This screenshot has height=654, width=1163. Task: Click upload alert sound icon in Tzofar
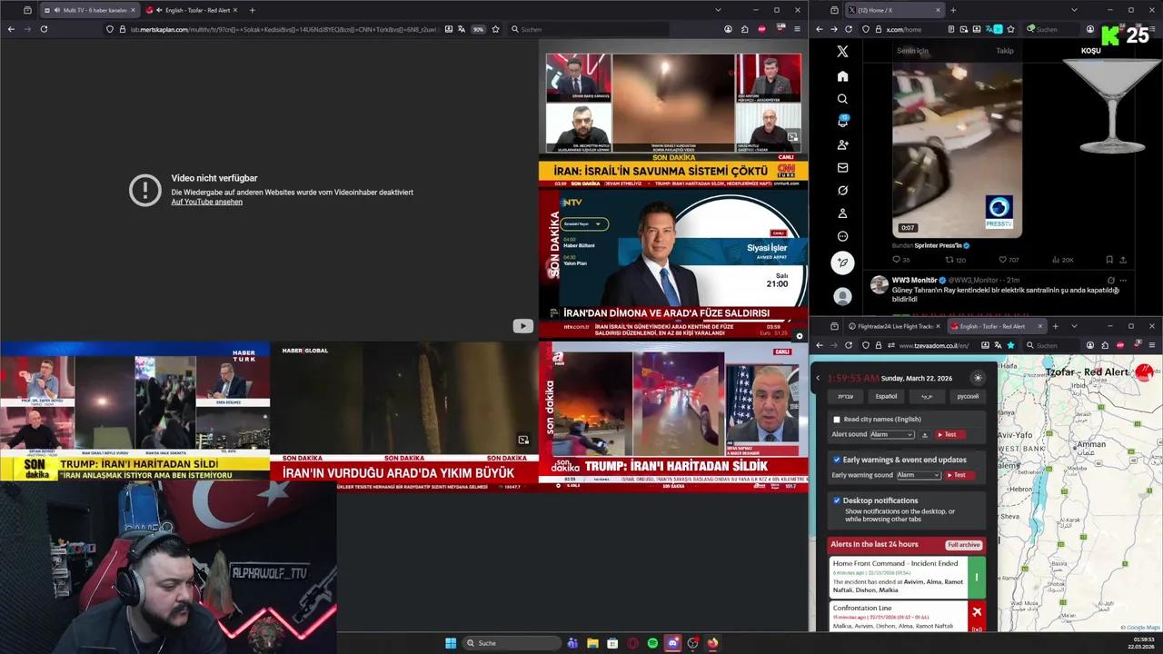tap(925, 434)
